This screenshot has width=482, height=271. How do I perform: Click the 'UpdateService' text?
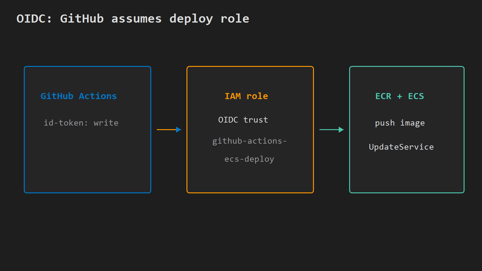401,147
